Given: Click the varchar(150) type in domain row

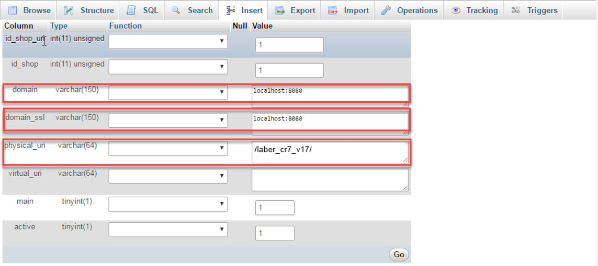Looking at the screenshot, I should [x=77, y=90].
